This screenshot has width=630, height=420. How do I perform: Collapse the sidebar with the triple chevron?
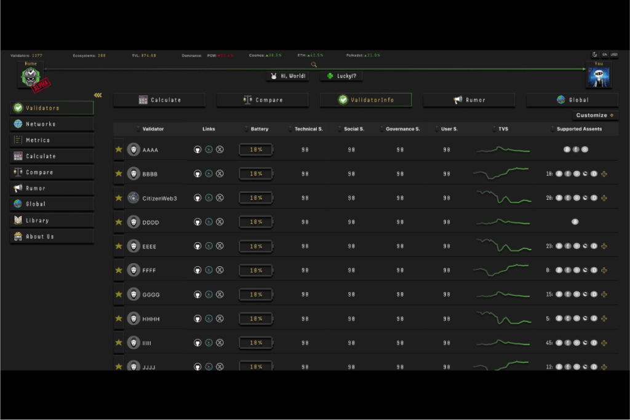98,95
